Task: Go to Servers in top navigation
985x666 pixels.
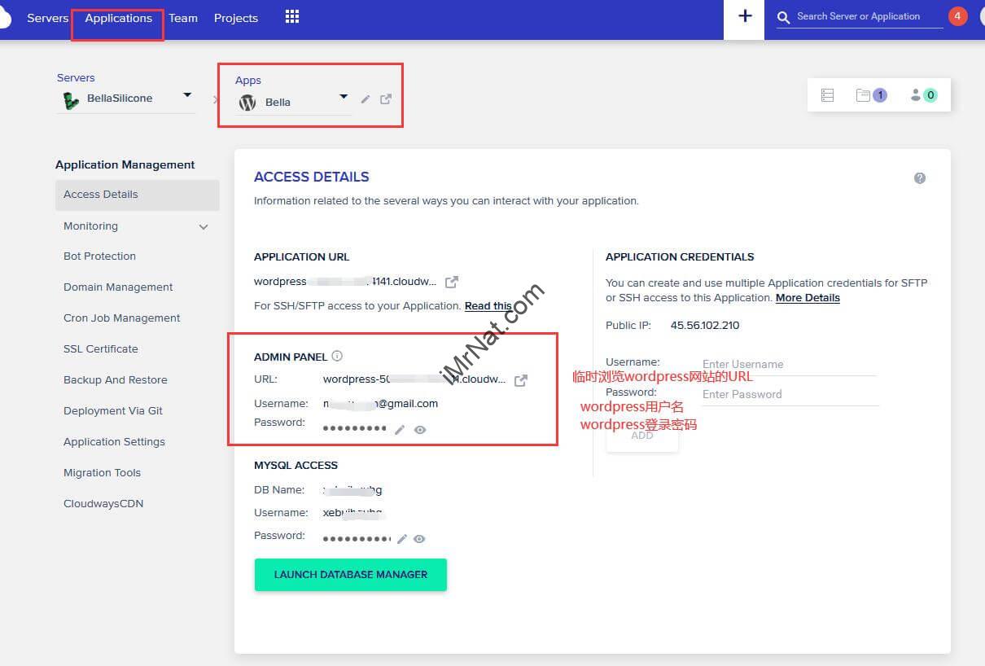Action: click(x=48, y=18)
